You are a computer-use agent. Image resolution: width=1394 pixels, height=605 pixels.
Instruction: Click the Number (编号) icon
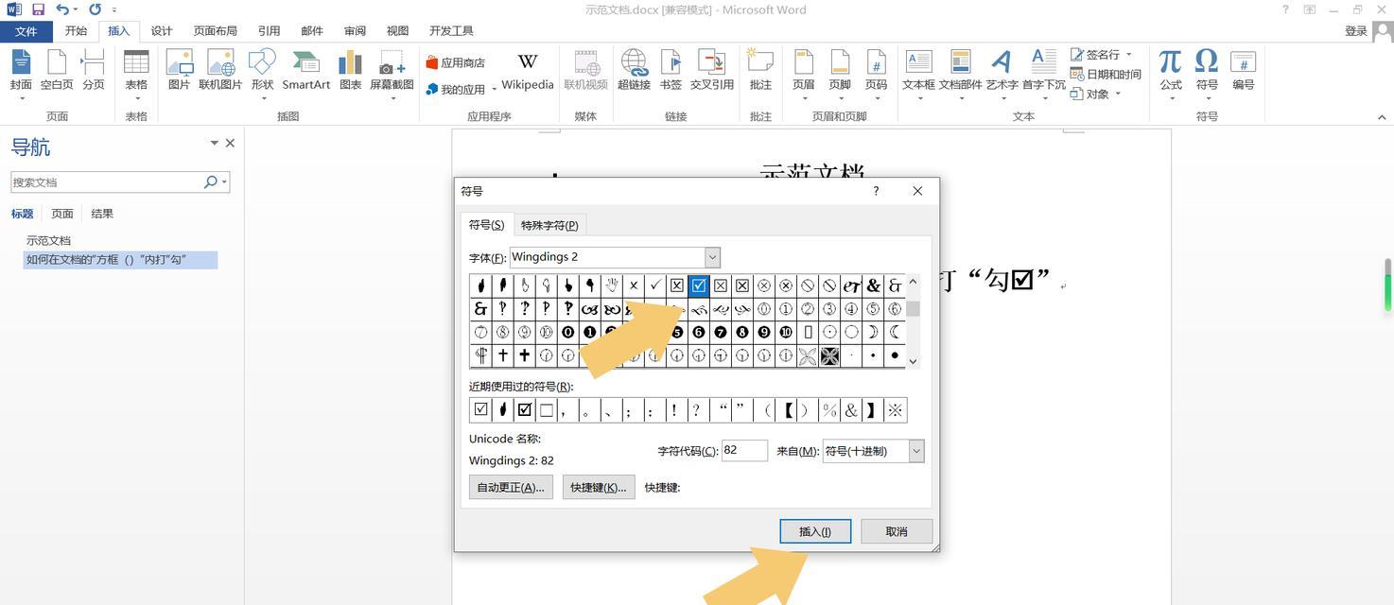click(1243, 63)
